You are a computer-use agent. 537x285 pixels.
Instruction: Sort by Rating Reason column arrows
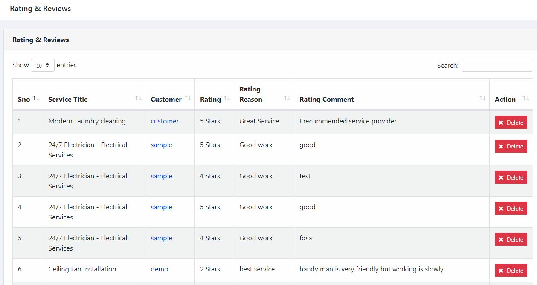pos(287,98)
